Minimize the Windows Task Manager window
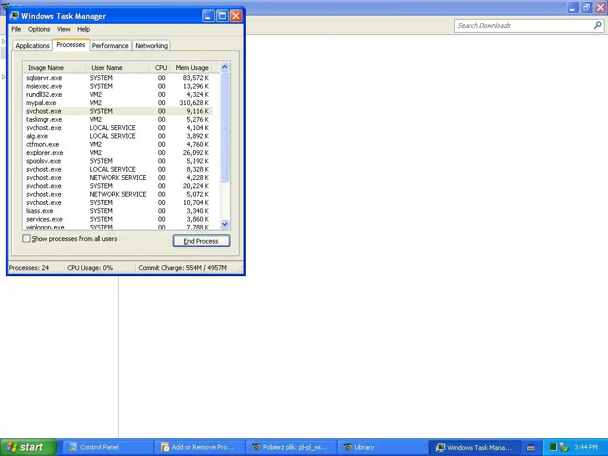Screen dimensions: 608x456 tap(208, 16)
